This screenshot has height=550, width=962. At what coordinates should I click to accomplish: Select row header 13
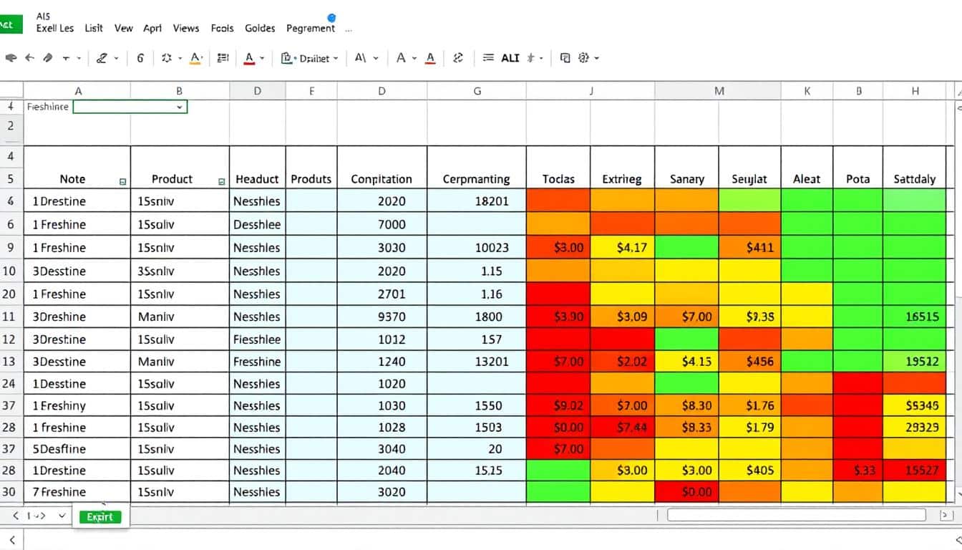coord(10,362)
